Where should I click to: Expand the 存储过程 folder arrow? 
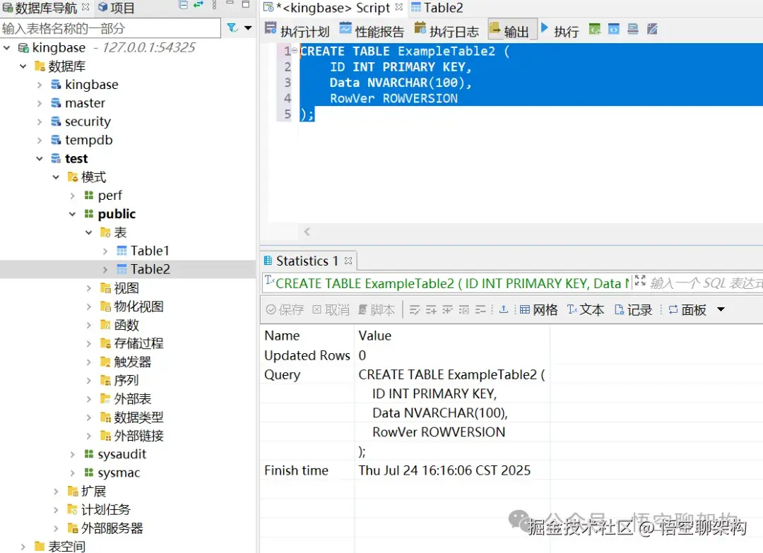tap(88, 343)
